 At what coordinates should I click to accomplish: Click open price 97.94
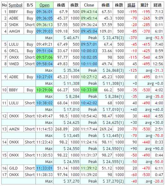[x=62, y=175]
